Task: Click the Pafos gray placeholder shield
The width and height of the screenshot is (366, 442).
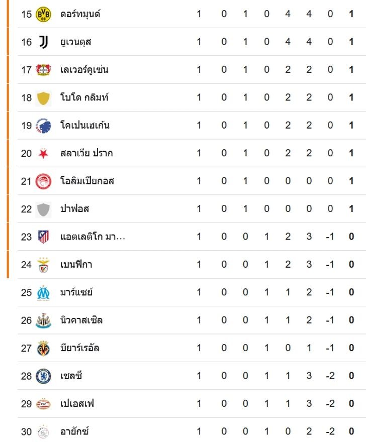Action: 44,209
